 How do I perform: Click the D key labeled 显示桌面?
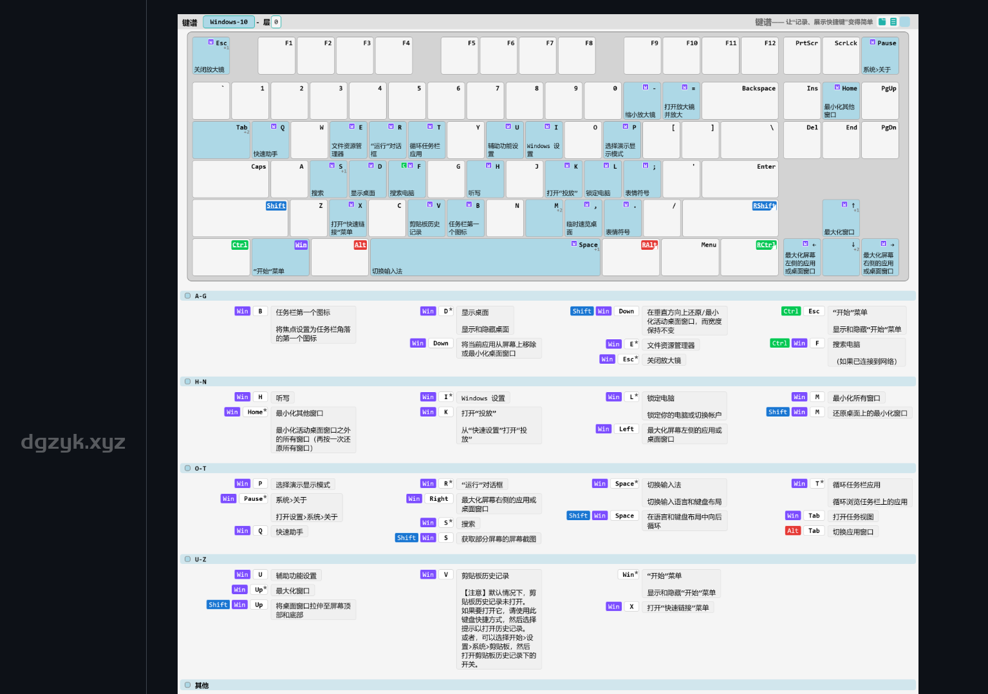368,180
